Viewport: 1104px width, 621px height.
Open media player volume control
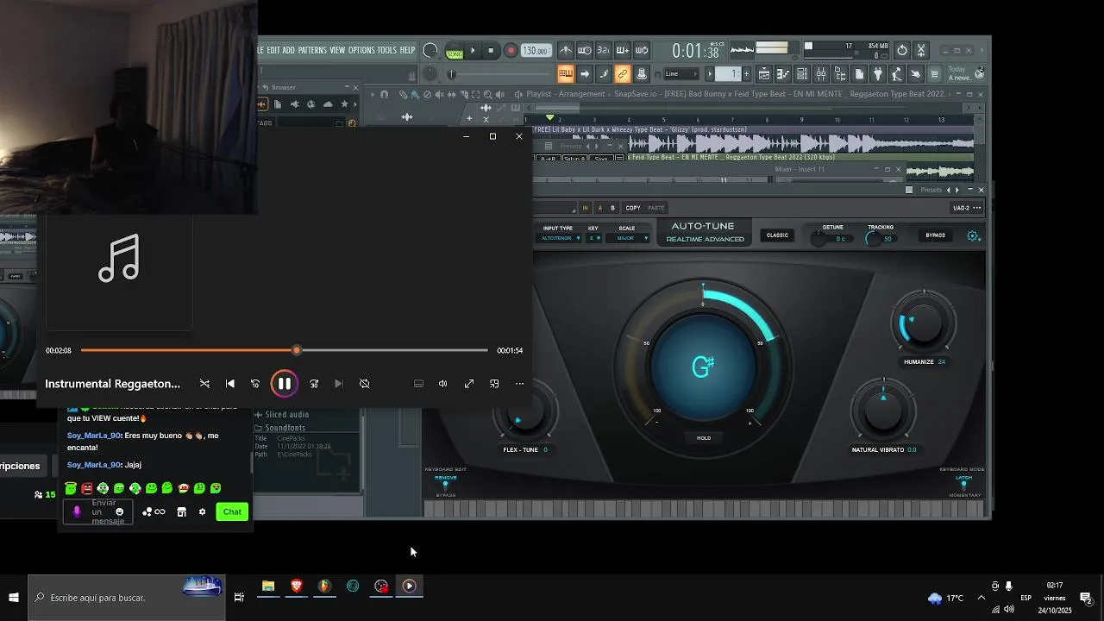click(x=442, y=384)
